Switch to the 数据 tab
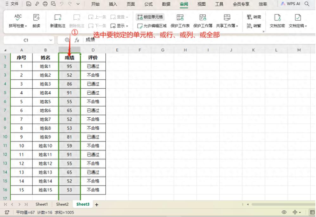The height and width of the screenshot is (217, 316). point(166,4)
